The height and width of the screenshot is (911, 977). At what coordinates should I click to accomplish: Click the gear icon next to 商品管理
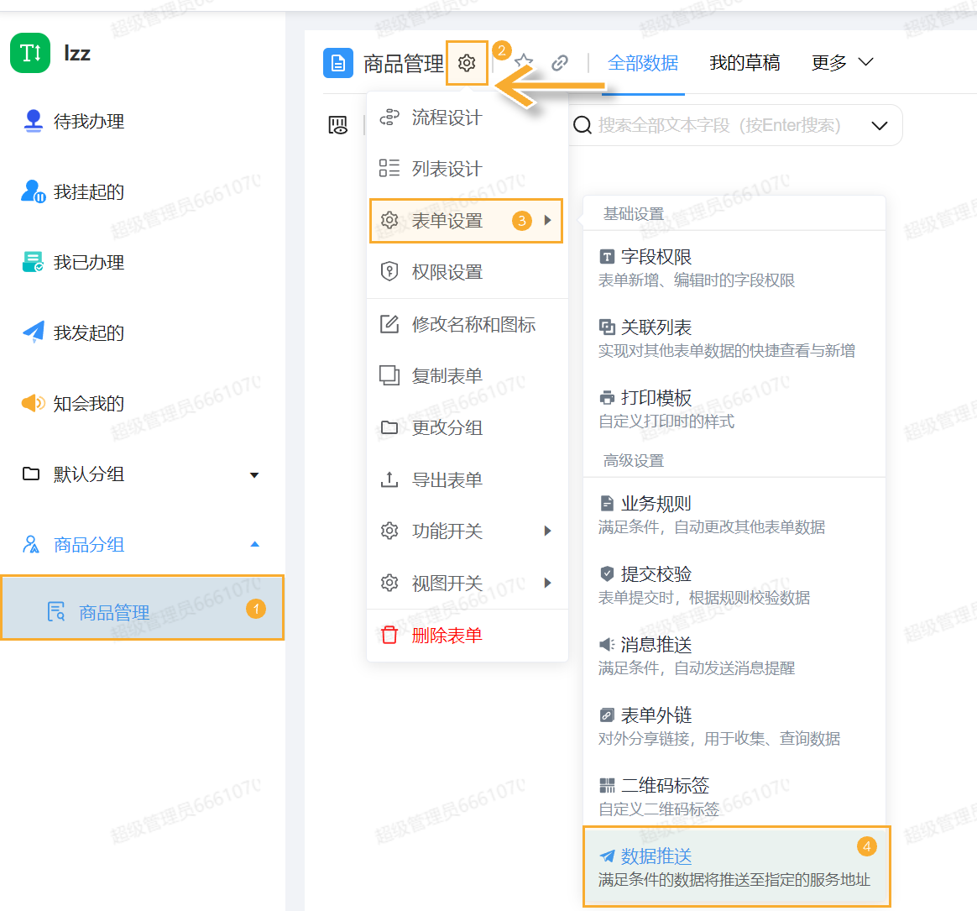pyautogui.click(x=468, y=63)
